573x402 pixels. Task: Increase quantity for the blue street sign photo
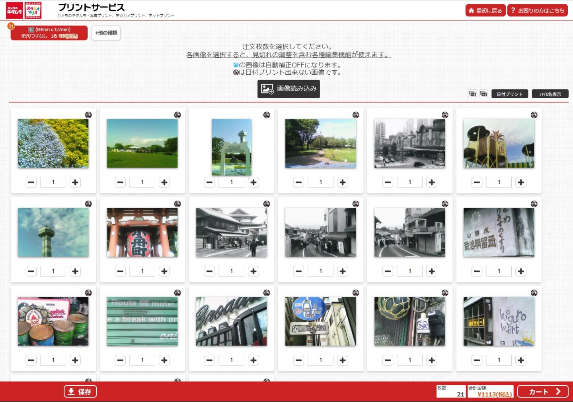(343, 360)
